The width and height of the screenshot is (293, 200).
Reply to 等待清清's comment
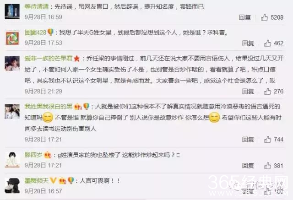point(244,17)
